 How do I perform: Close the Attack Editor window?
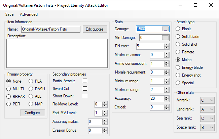211,5
